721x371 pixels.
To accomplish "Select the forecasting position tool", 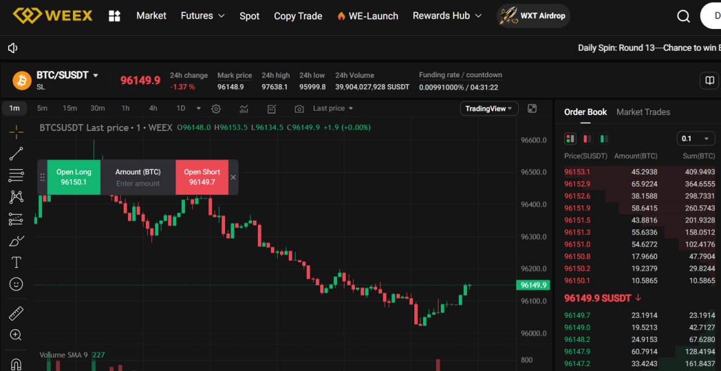I will point(16,219).
